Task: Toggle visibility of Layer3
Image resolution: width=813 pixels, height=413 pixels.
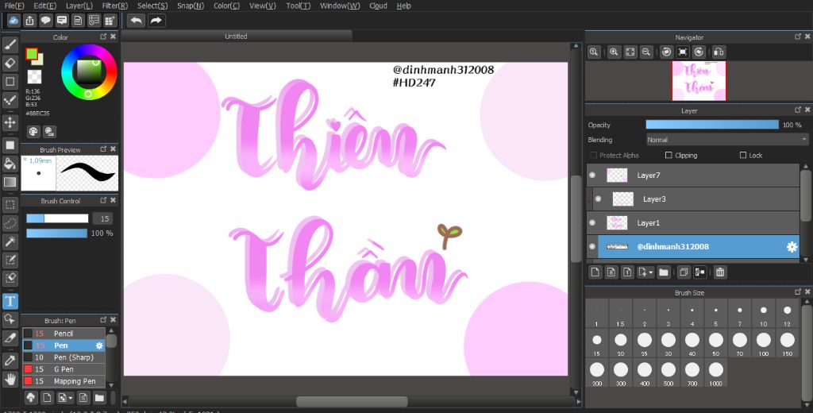Action: tap(598, 199)
